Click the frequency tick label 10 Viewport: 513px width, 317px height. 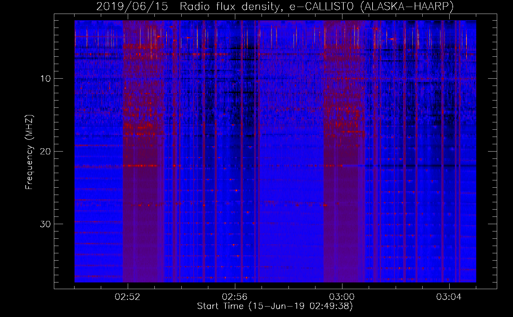(46, 78)
